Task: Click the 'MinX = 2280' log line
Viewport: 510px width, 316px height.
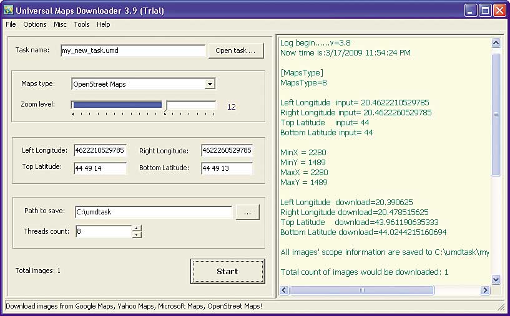Action: coord(303,153)
